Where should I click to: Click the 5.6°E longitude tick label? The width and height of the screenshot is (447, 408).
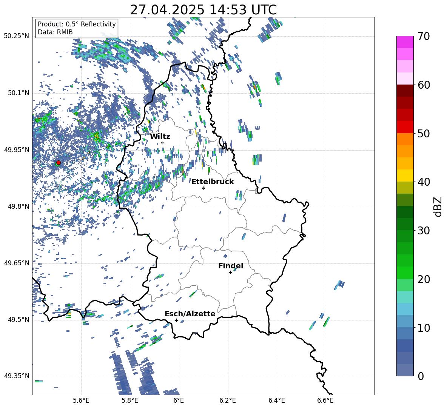(x=81, y=401)
